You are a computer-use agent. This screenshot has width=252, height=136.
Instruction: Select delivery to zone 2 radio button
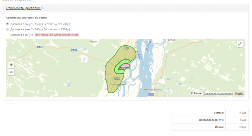tap(7, 29)
